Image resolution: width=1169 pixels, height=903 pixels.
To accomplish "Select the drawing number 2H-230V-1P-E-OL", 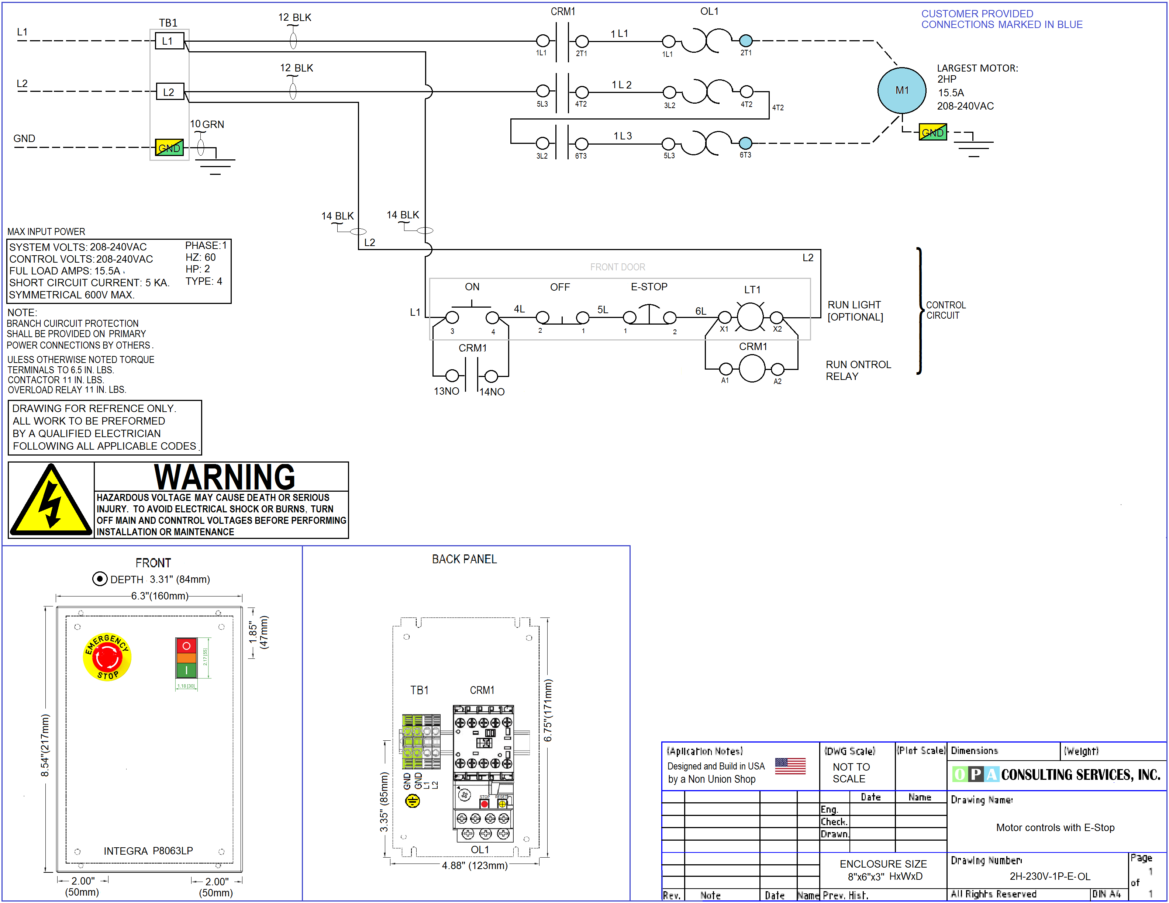I will [x=1050, y=876].
